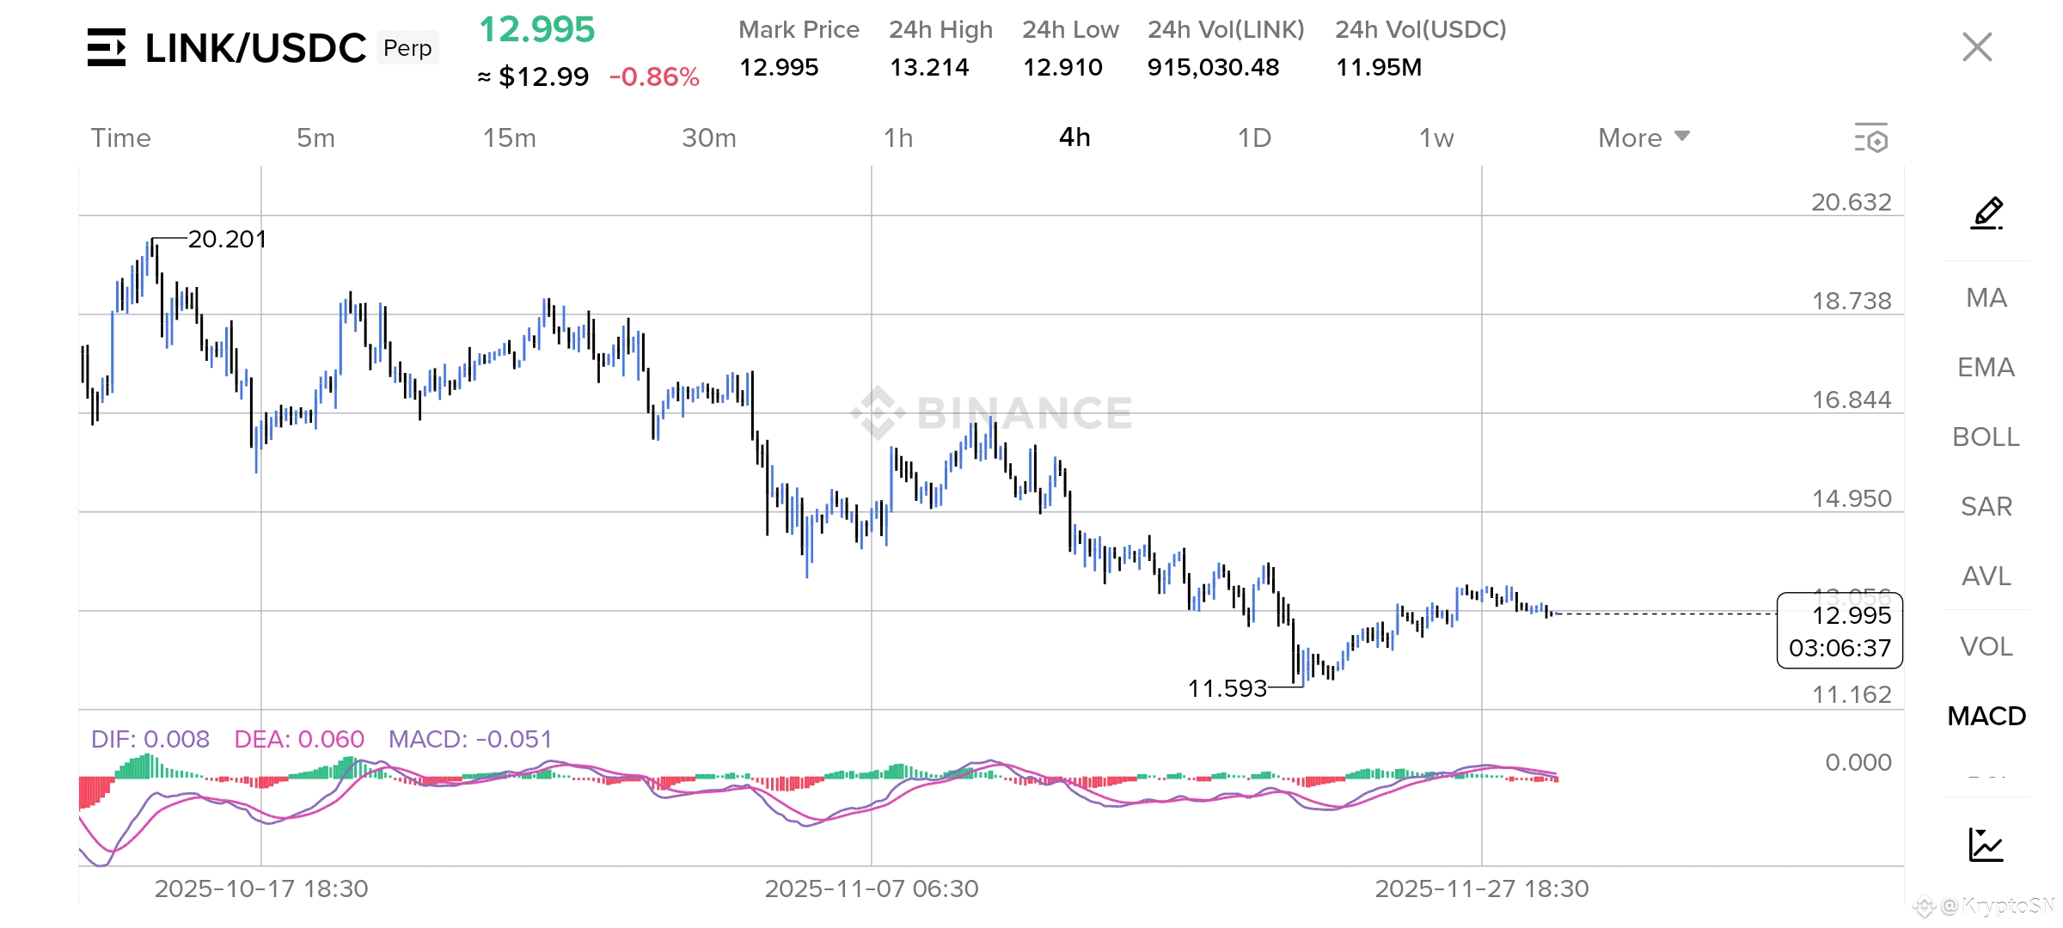Close the chart with the X icon

[x=1977, y=47]
